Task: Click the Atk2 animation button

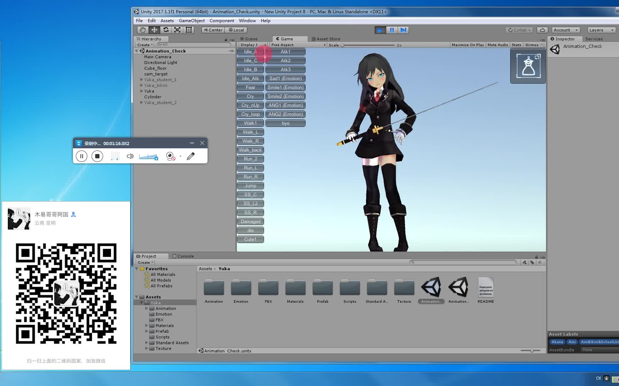Action: 285,60
